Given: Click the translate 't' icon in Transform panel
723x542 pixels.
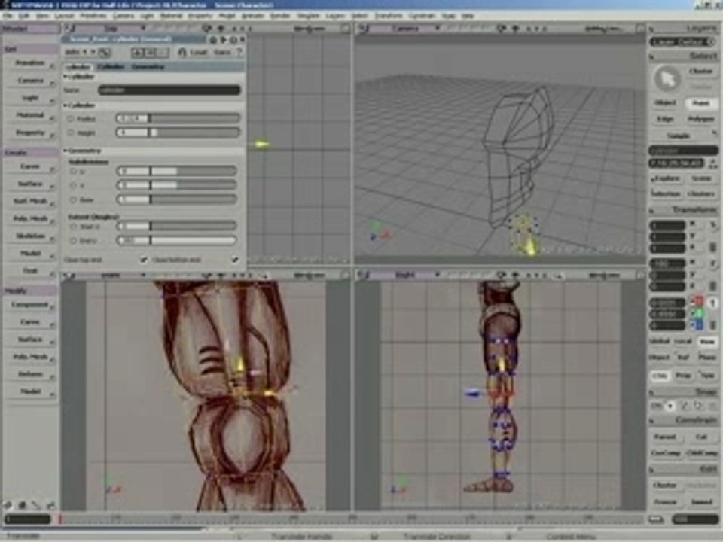Looking at the screenshot, I should pos(713,303).
